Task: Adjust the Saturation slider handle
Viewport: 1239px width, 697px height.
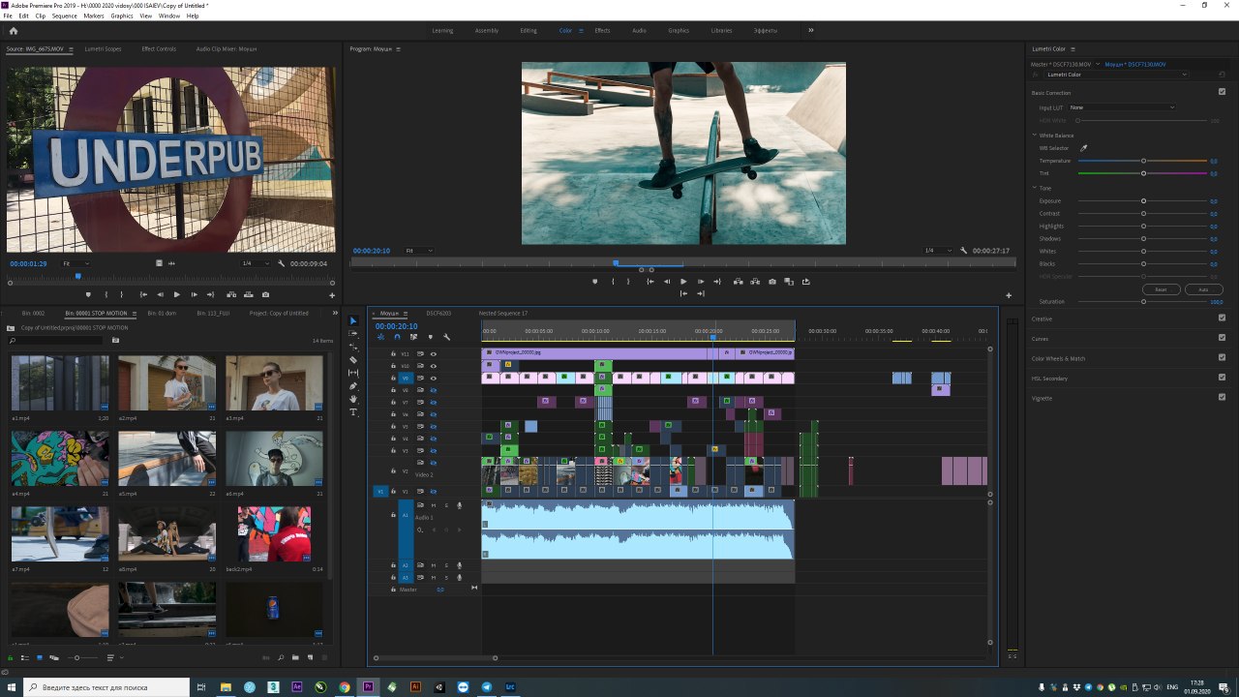Action: [1143, 302]
